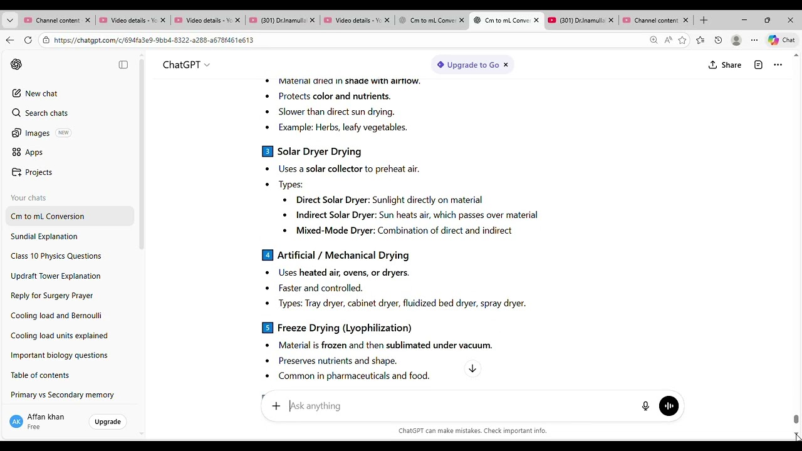Close the first 'Channel content' tab
This screenshot has height=451, width=802.
88,20
